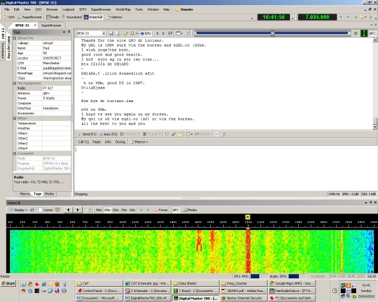
Task: Click the red signal trace on waterfall
Action: (x=248, y=251)
